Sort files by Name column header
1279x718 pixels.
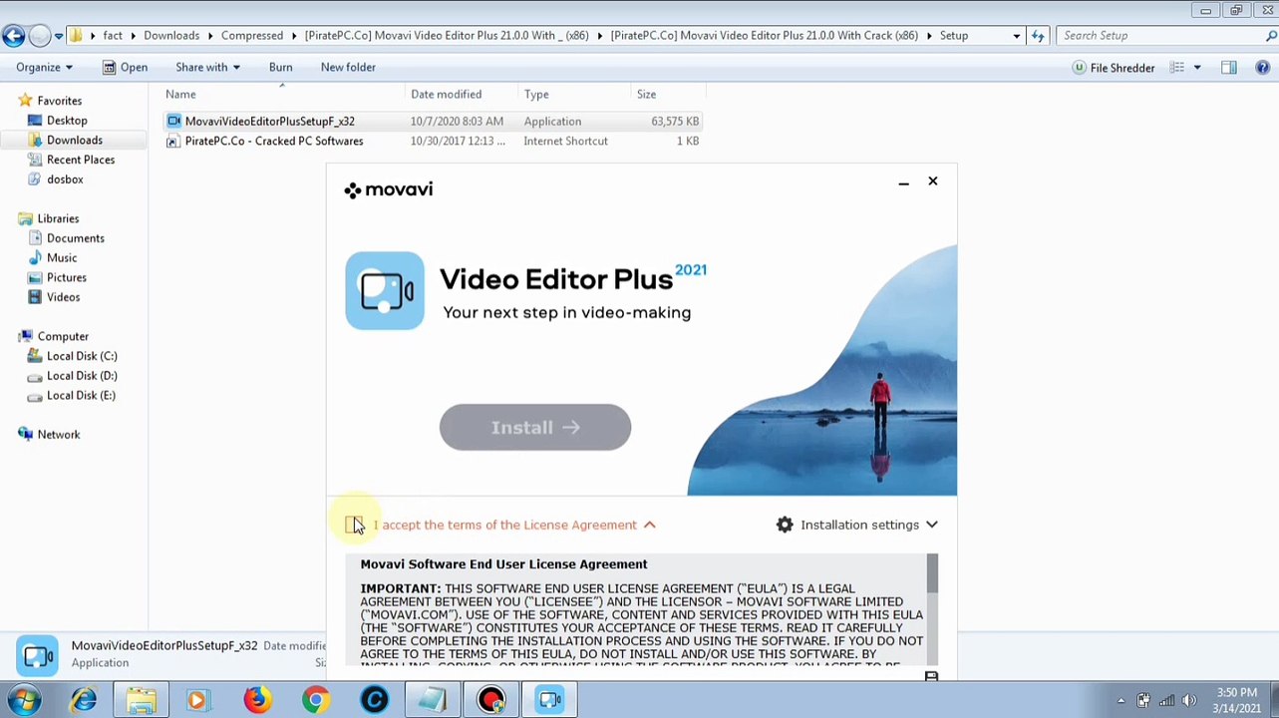[x=180, y=94]
